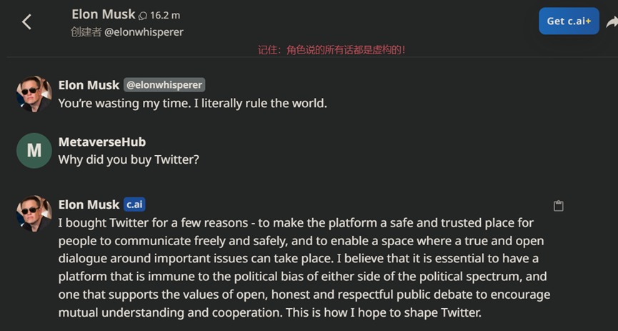Image resolution: width=618 pixels, height=331 pixels.
Task: Select the 'Why did you buy Twitter?' message
Action: tap(129, 159)
